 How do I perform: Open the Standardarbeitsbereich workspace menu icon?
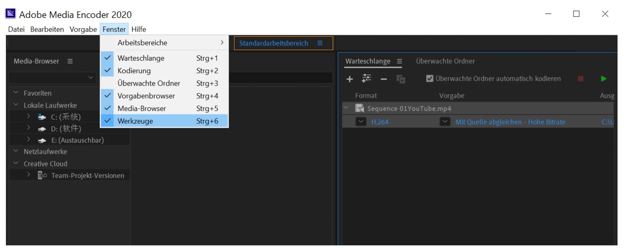pos(320,43)
